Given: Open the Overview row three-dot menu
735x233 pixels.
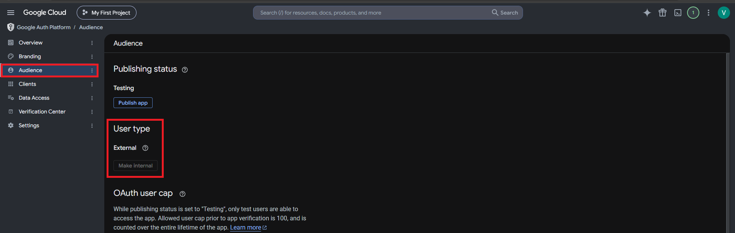Looking at the screenshot, I should coord(92,43).
